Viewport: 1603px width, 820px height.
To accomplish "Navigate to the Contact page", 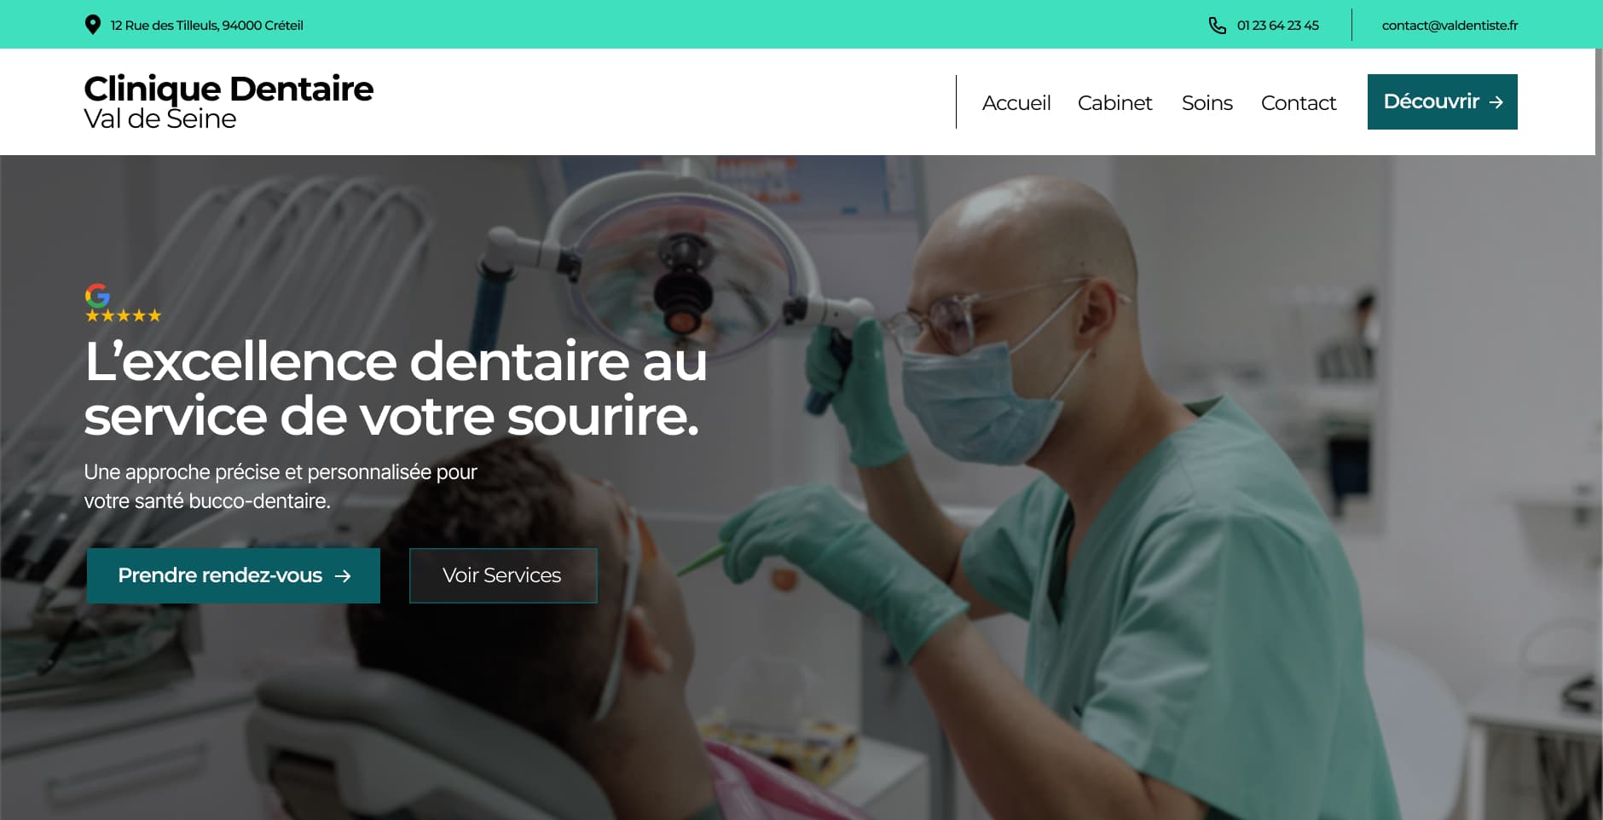I will (1299, 102).
